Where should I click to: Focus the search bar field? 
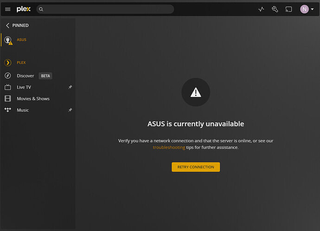105,9
